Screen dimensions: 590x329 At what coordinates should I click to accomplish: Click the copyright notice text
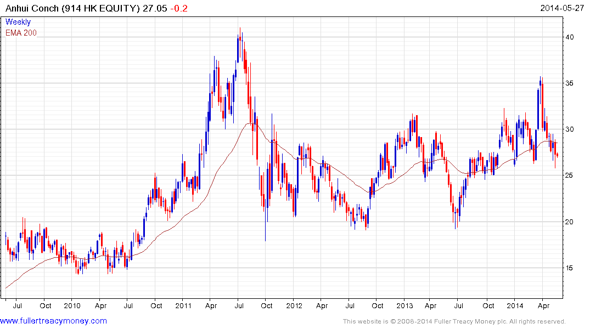pos(454,321)
